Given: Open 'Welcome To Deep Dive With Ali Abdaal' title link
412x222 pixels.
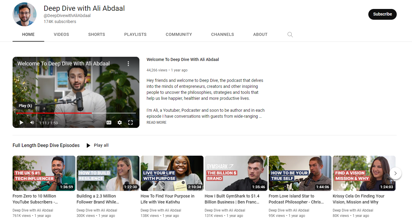Looking at the screenshot, I should point(183,59).
